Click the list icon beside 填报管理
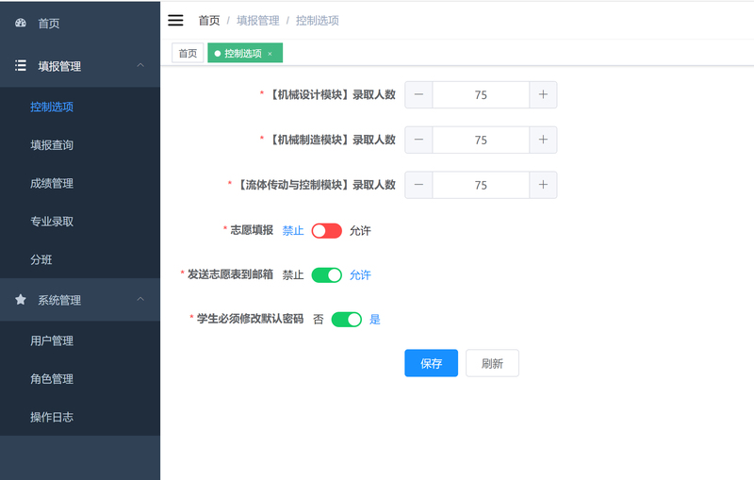 20,65
